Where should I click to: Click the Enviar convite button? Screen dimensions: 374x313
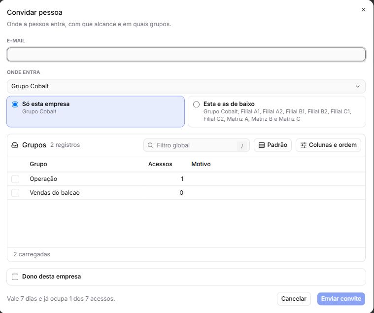click(341, 299)
